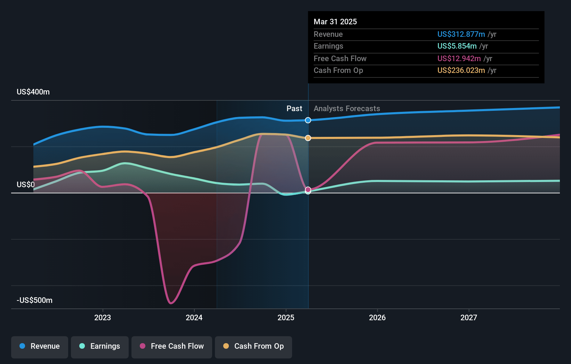Click the Free Cash Flow label in tooltip
Viewport: 571px width, 364px height.
tap(340, 58)
